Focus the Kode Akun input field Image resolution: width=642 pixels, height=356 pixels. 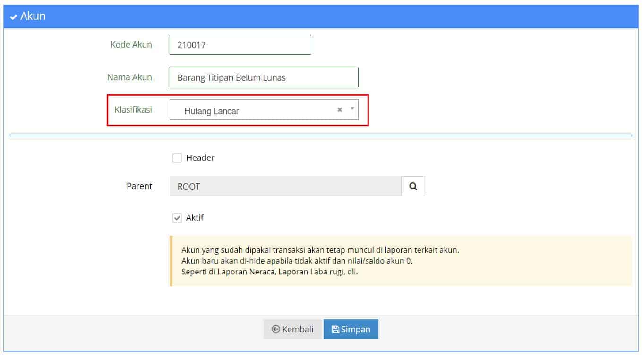(240, 45)
